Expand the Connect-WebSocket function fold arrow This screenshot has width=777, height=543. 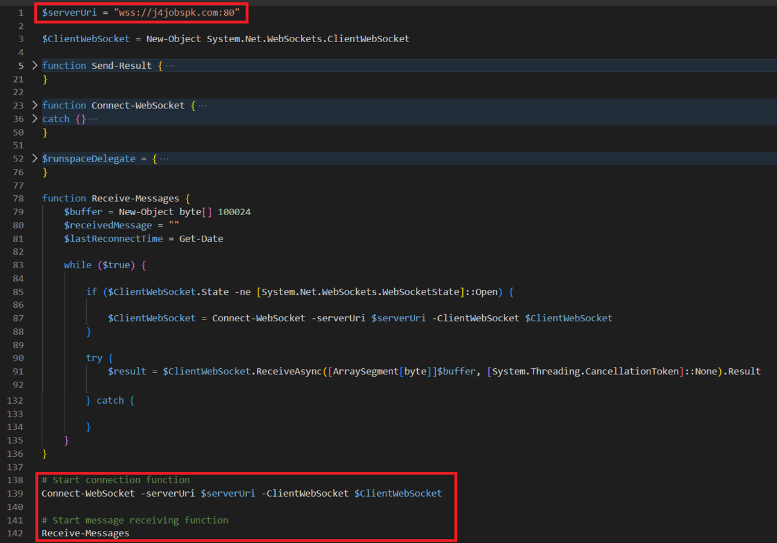[34, 105]
